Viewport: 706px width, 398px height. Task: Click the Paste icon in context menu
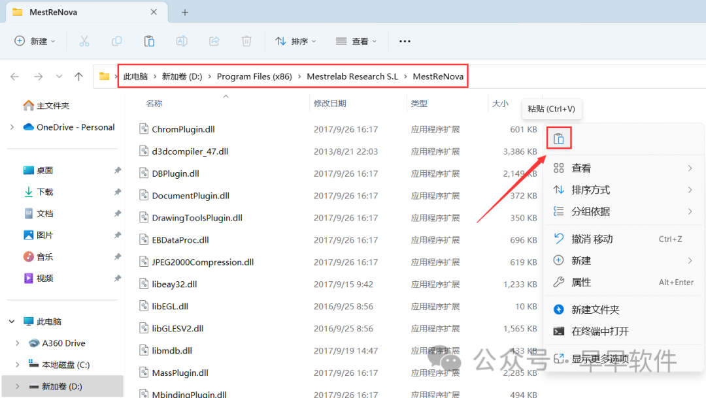[559, 138]
